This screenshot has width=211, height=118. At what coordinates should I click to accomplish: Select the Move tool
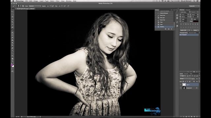13,12
